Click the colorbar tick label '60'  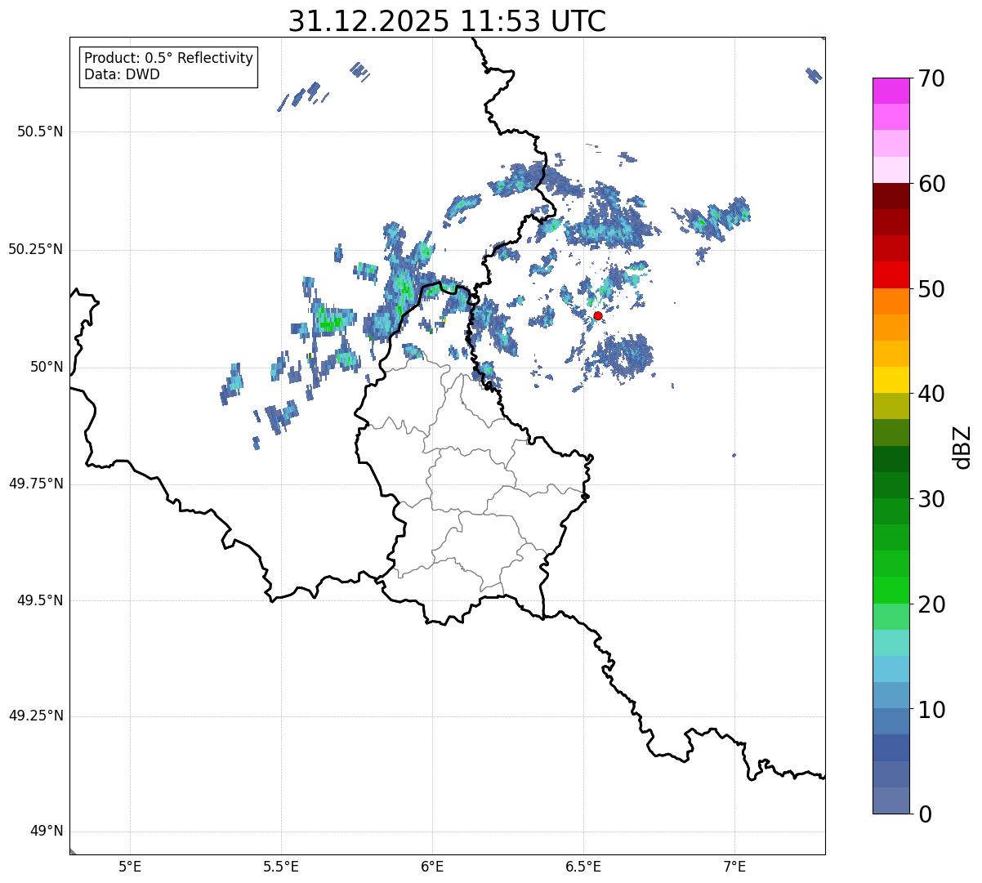[x=931, y=184]
